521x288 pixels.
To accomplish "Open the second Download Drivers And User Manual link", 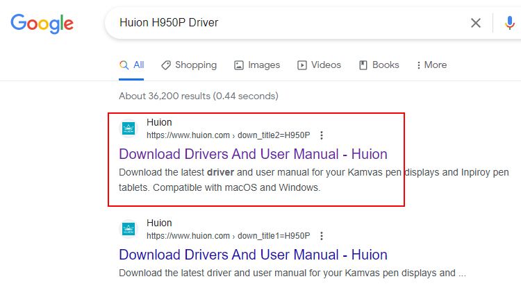I will pos(253,255).
